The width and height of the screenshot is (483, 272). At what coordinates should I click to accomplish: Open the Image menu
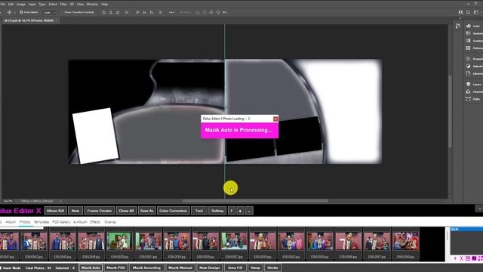click(20, 5)
